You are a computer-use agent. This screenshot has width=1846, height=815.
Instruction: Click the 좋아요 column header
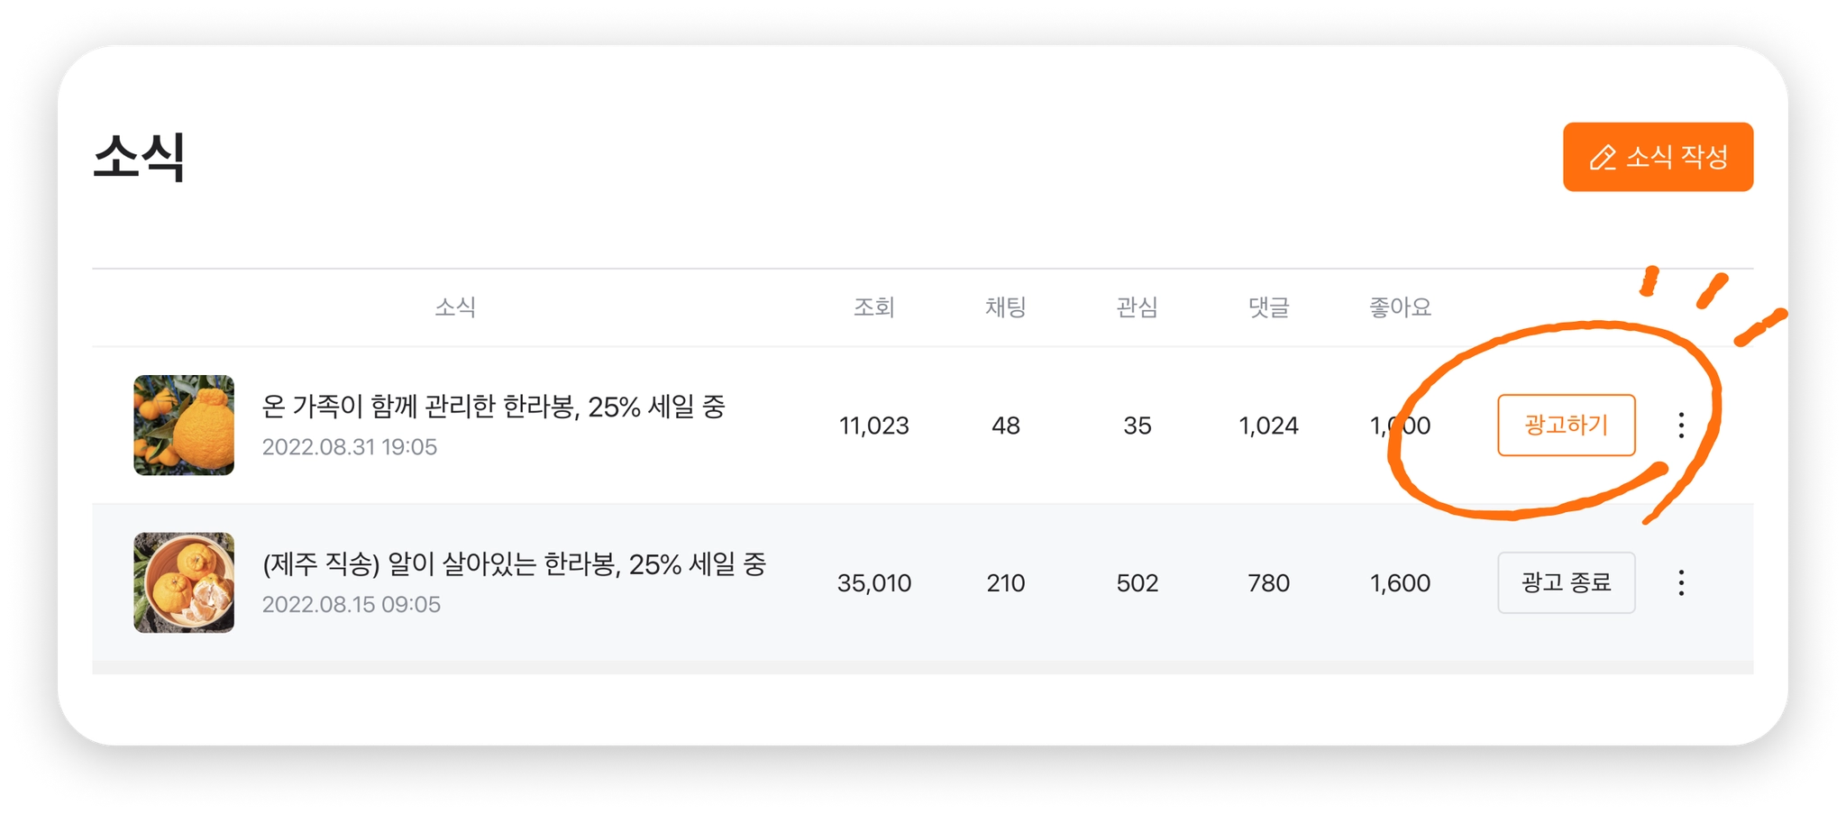pos(1400,307)
